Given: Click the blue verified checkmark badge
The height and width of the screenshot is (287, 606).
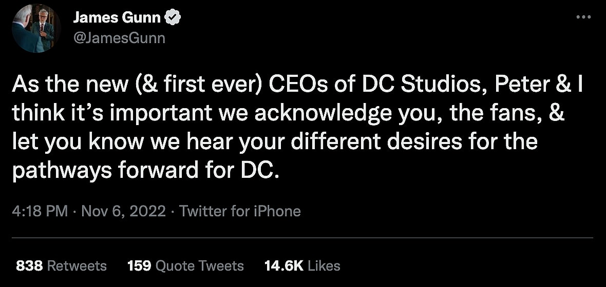Looking at the screenshot, I should click(x=174, y=18).
